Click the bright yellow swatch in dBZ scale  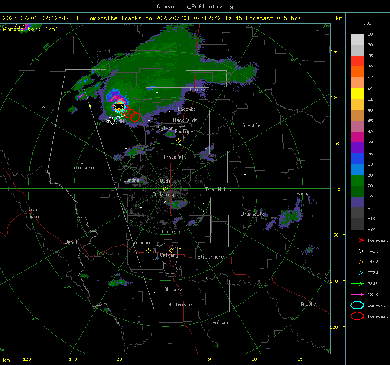pos(357,94)
